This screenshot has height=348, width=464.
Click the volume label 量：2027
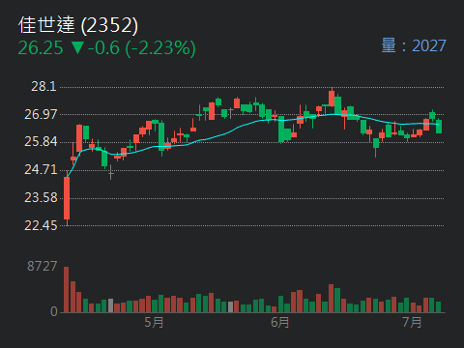pyautogui.click(x=414, y=45)
